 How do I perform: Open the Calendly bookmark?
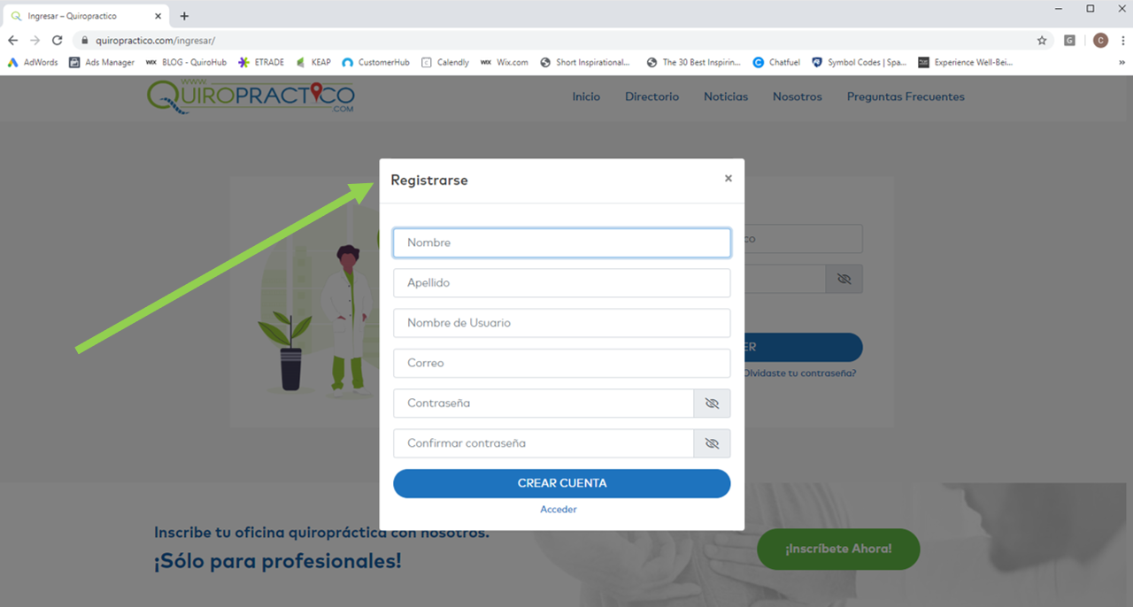[445, 63]
